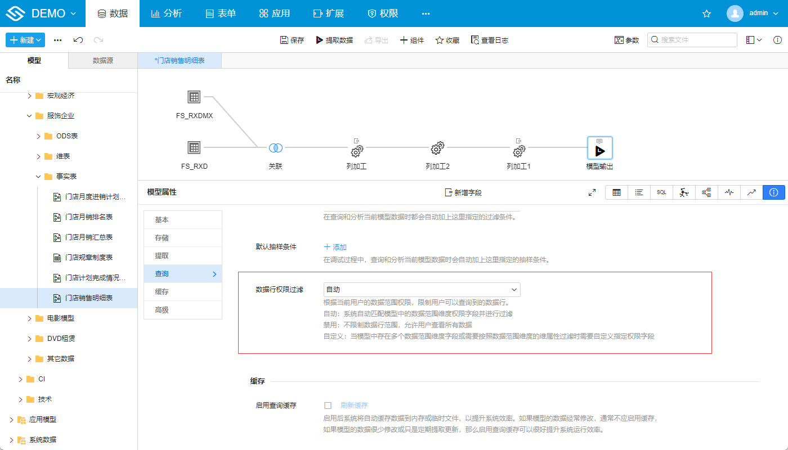Open the 参数 parameters panel
The height and width of the screenshot is (450, 788).
click(626, 40)
